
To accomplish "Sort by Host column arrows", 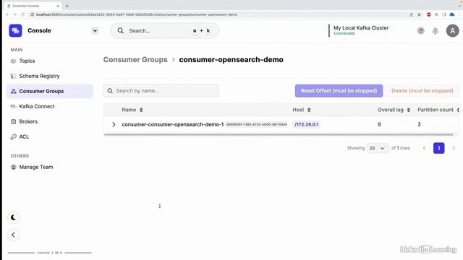I will [309, 110].
